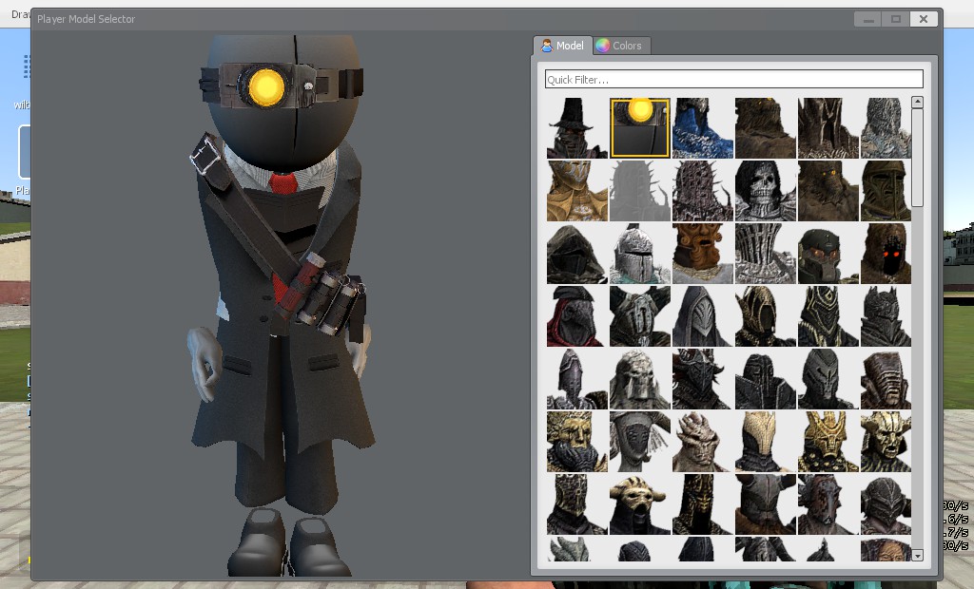
Task: Select the grey horned helm with fur collar
Action: pyautogui.click(x=766, y=503)
